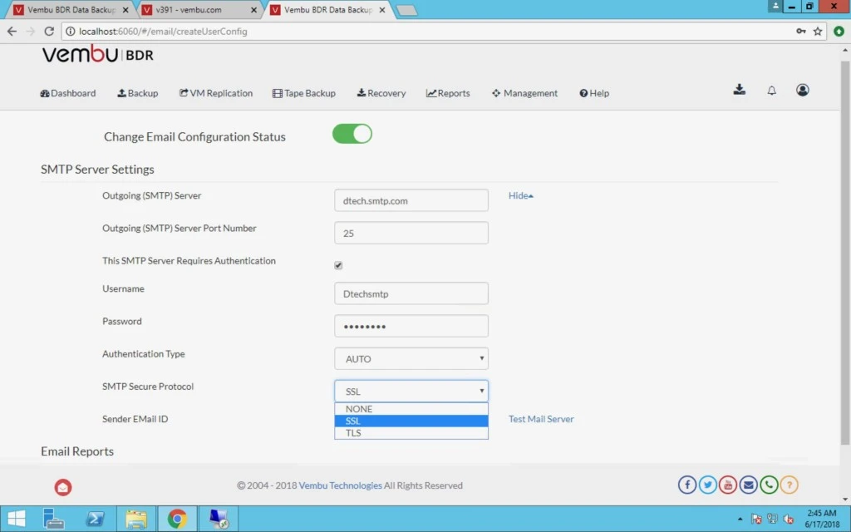Toggle Change Email Configuration Status switch

tap(352, 134)
